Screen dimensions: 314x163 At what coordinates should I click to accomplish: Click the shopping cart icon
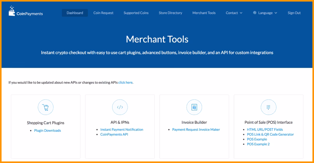click(45, 108)
